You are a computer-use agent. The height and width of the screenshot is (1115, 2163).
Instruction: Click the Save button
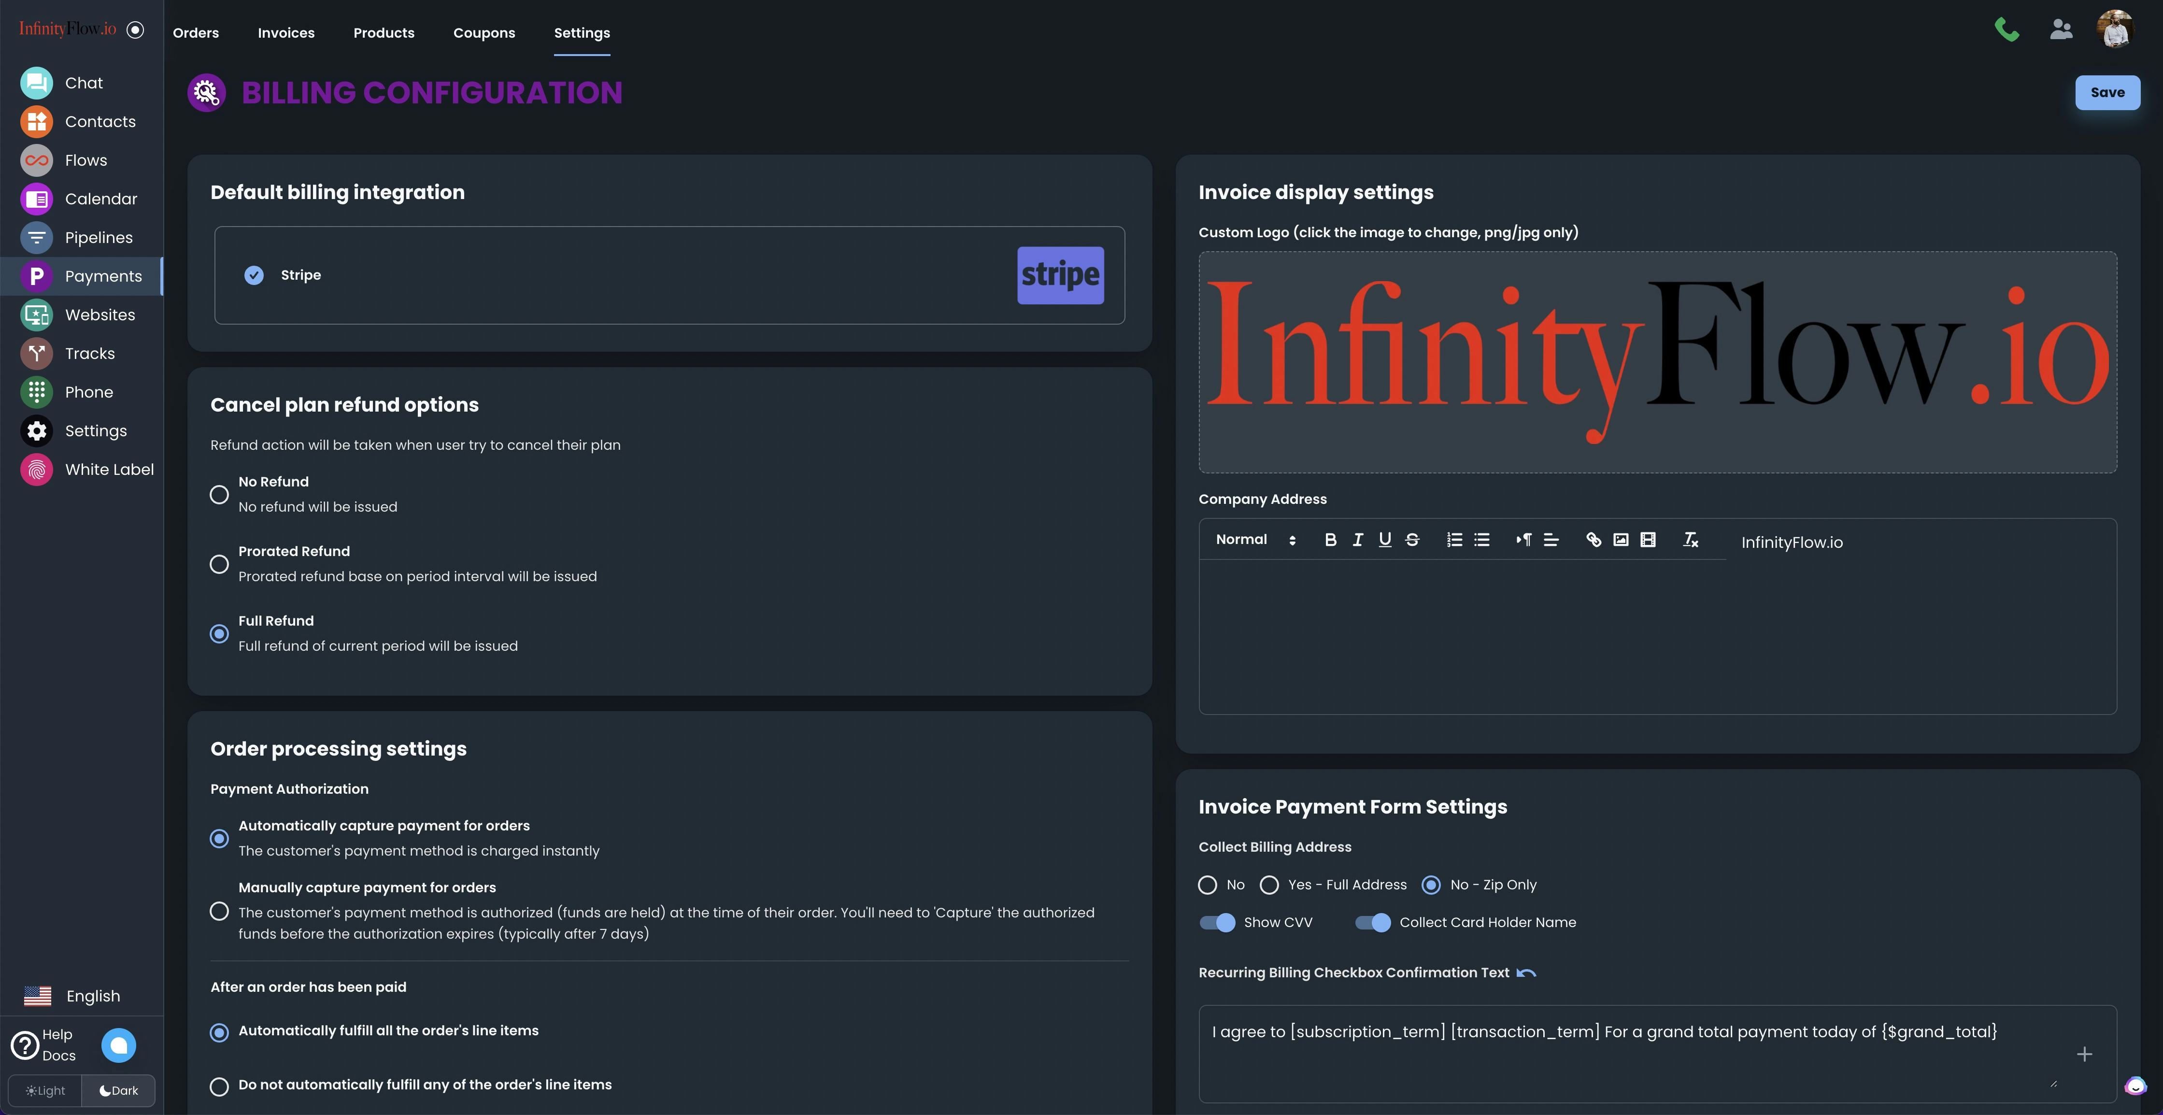[x=2108, y=92]
